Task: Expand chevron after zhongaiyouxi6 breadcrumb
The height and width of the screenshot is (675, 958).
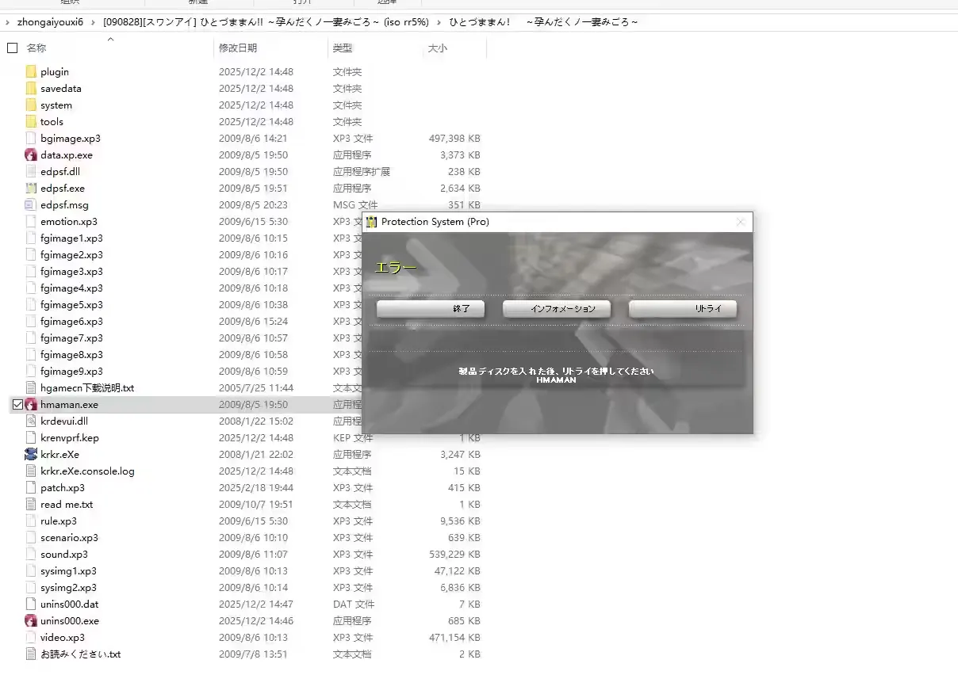Action: (94, 21)
